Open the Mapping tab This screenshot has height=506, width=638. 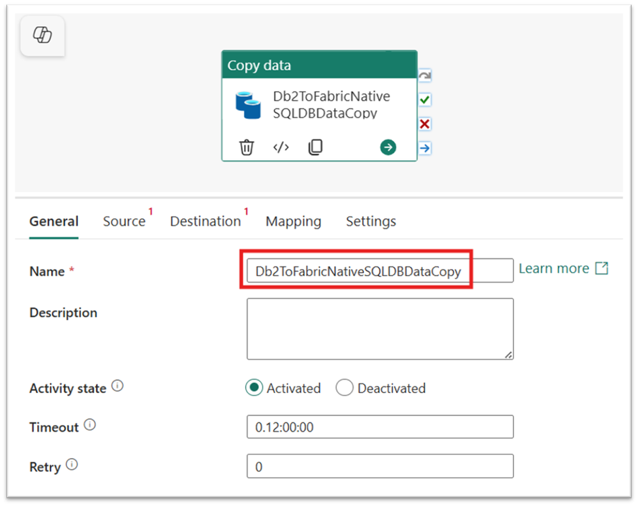pyautogui.click(x=293, y=221)
